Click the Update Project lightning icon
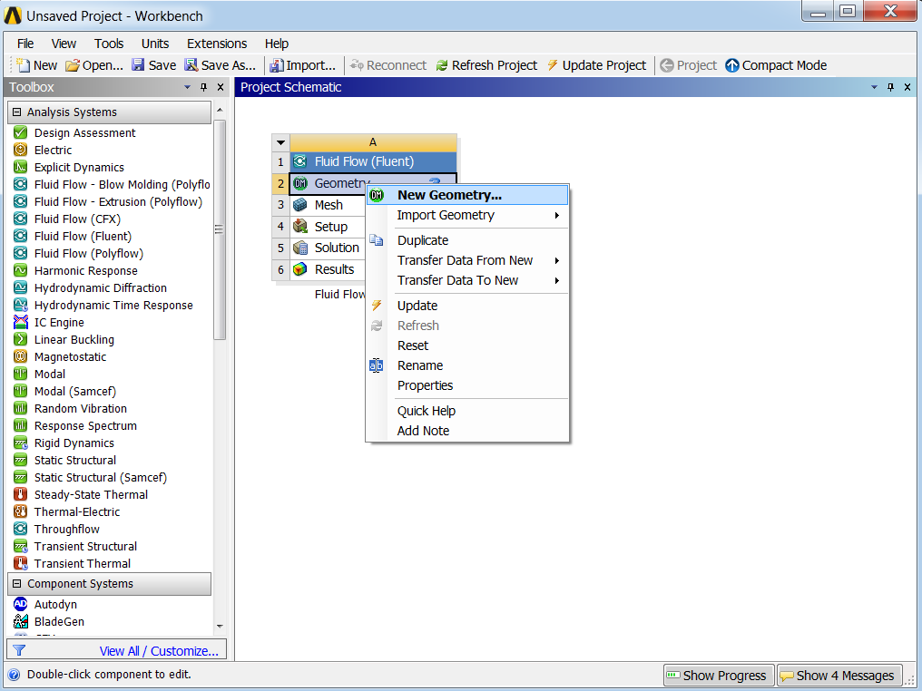The height and width of the screenshot is (691, 922). (x=553, y=65)
